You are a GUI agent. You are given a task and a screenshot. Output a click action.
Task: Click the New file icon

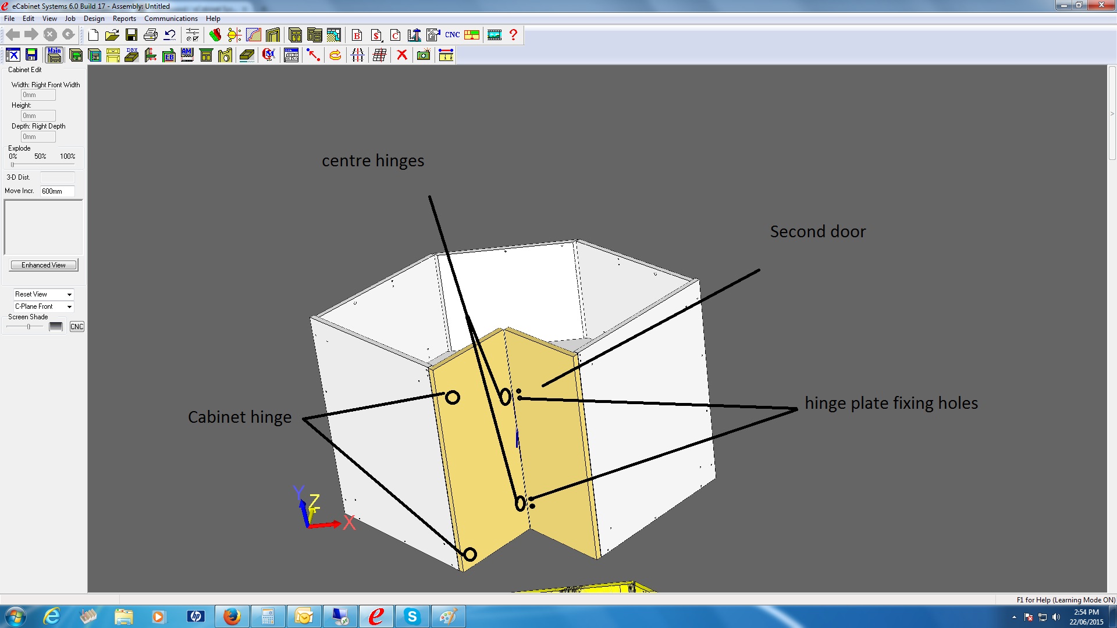click(93, 35)
